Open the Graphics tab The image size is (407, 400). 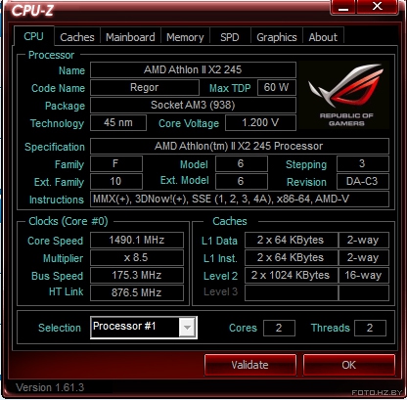(277, 37)
